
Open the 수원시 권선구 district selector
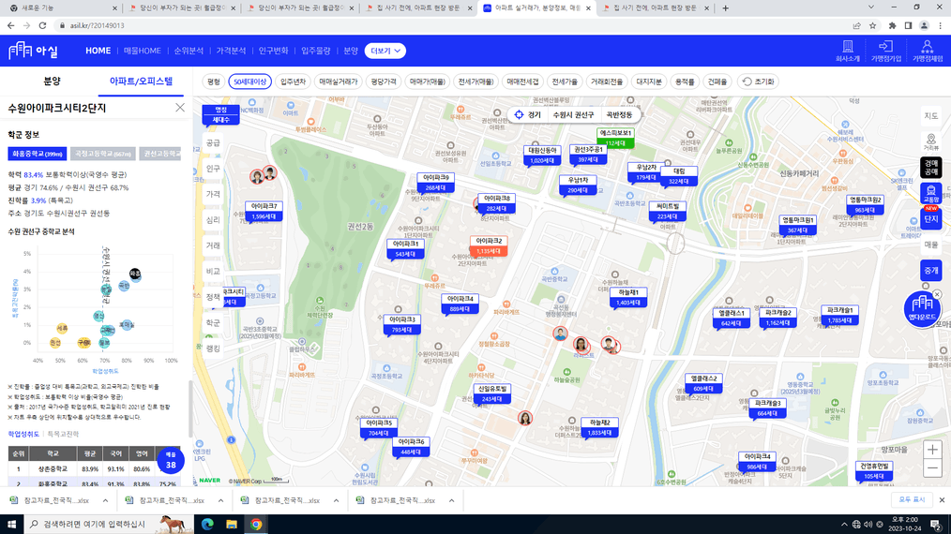click(x=573, y=114)
